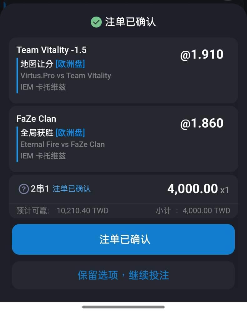Click the 2串1 parlay label
This screenshot has height=313, width=247.
pos(40,189)
